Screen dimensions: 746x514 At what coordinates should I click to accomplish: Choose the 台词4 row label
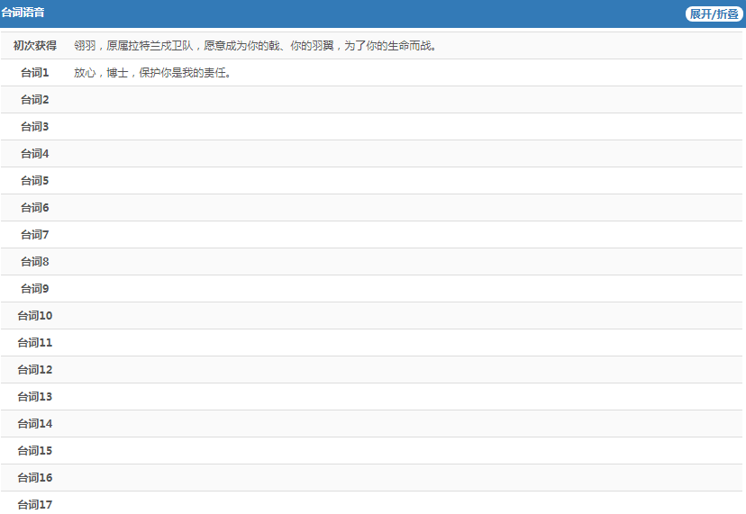(35, 153)
